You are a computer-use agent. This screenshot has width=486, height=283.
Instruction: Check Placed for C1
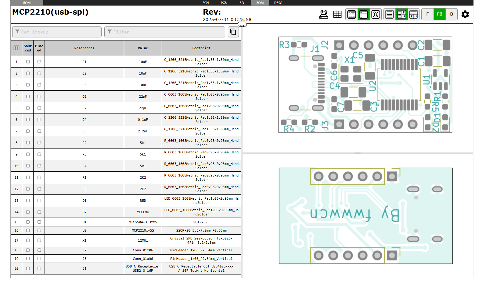(39, 62)
